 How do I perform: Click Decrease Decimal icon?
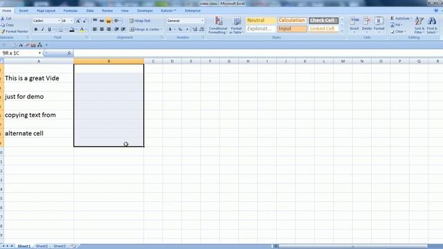[x=201, y=29]
